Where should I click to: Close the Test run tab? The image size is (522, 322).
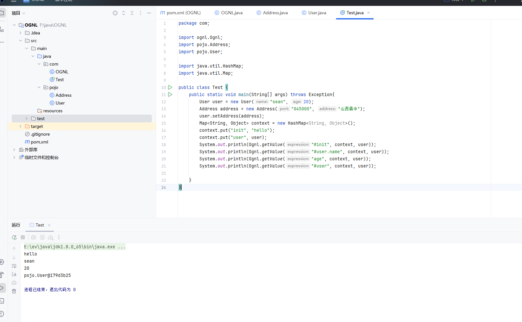[x=49, y=225]
